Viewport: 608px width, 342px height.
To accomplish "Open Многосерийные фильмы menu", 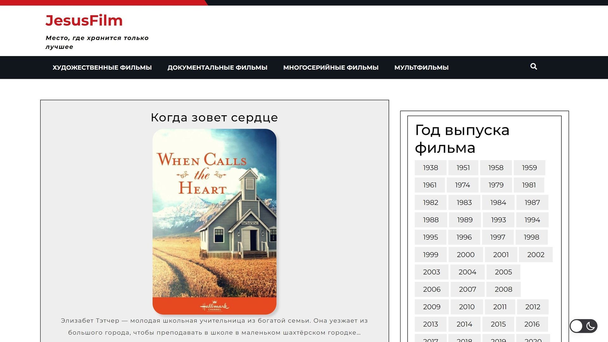I will (x=331, y=67).
